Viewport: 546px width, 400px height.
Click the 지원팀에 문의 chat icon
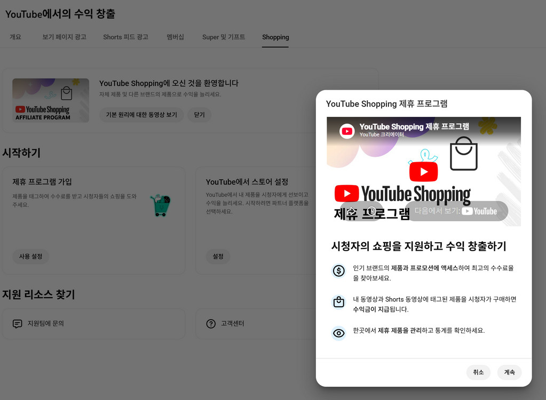click(x=17, y=324)
